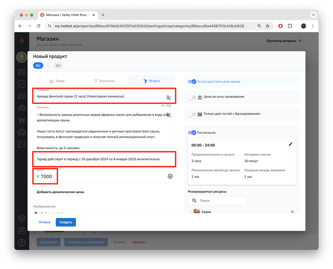Click the plus circle icon in the price field
This screenshot has width=333, height=269.
tap(170, 176)
